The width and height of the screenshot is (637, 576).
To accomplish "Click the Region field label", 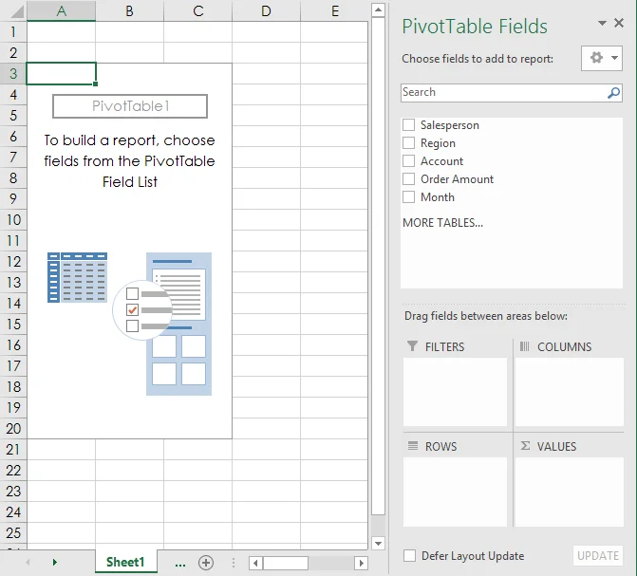I will pyautogui.click(x=438, y=143).
